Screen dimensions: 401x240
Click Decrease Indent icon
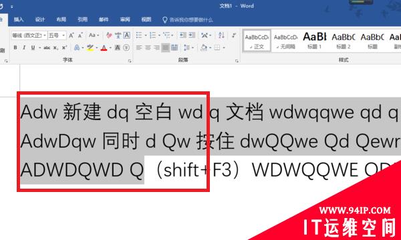pos(183,35)
